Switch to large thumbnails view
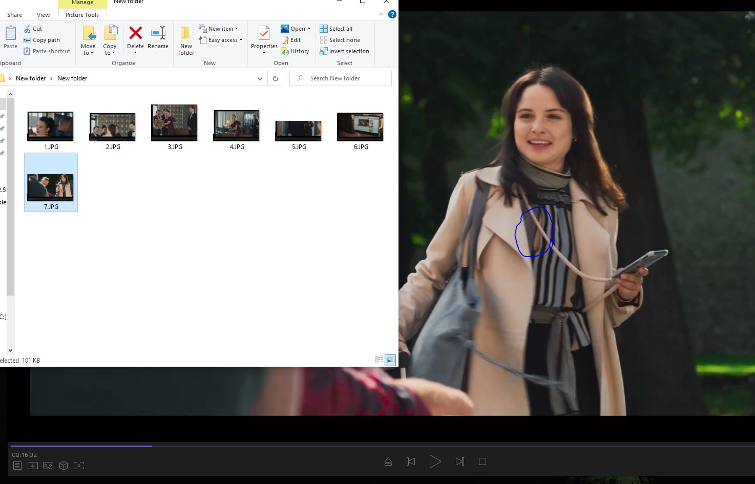Image resolution: width=755 pixels, height=484 pixels. 390,360
